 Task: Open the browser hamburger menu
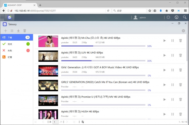[x=185, y=11]
